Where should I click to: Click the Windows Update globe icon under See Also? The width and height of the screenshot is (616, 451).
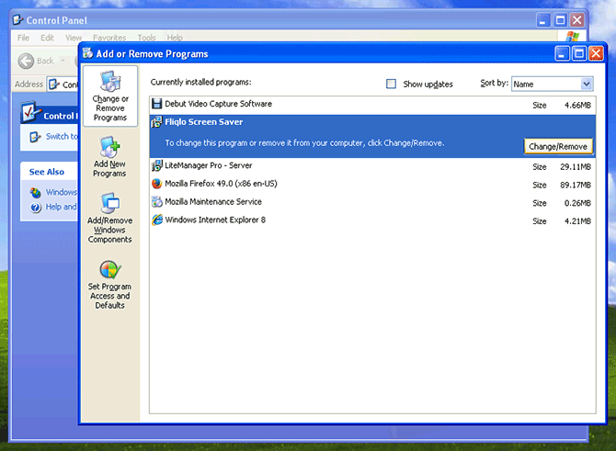click(x=35, y=192)
